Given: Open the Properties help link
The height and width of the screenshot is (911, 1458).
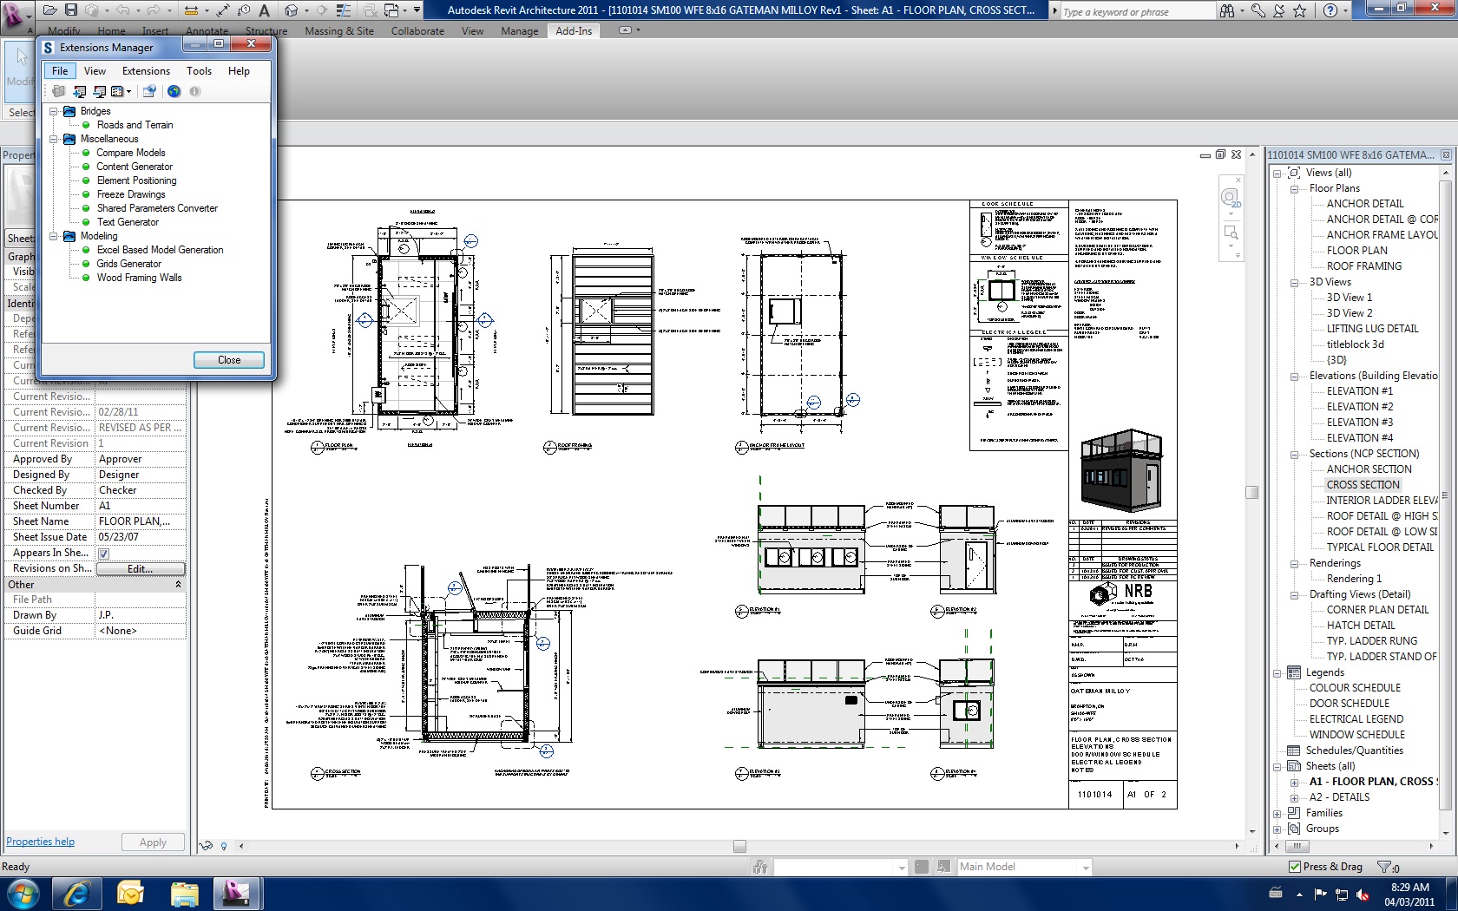Looking at the screenshot, I should click(x=40, y=842).
